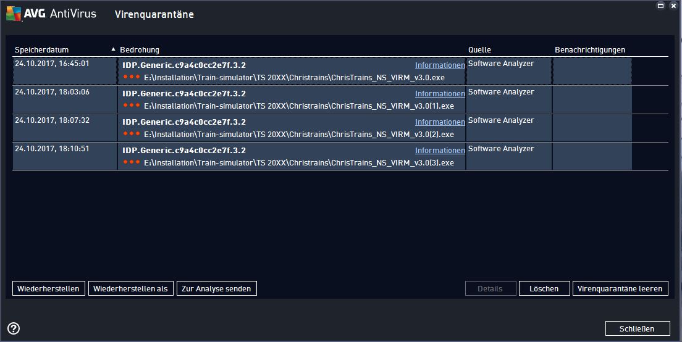Screen dimensions: 682x342
Task: Click Software Analyzer in the 18:10:51 row
Action: (501, 149)
